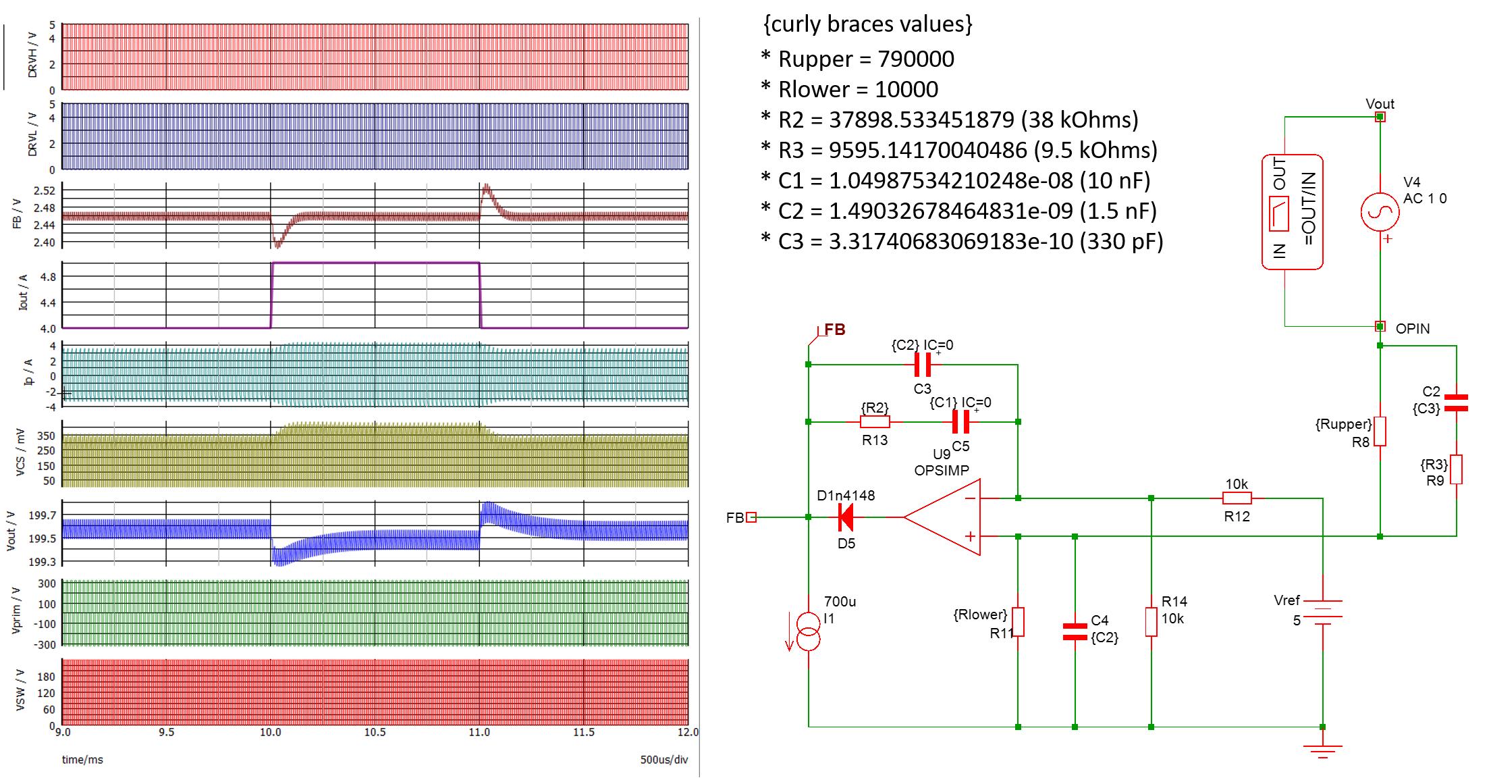Select capacitor C5 with value {C1}
Image resolution: width=1491 pixels, height=780 pixels.
[960, 422]
